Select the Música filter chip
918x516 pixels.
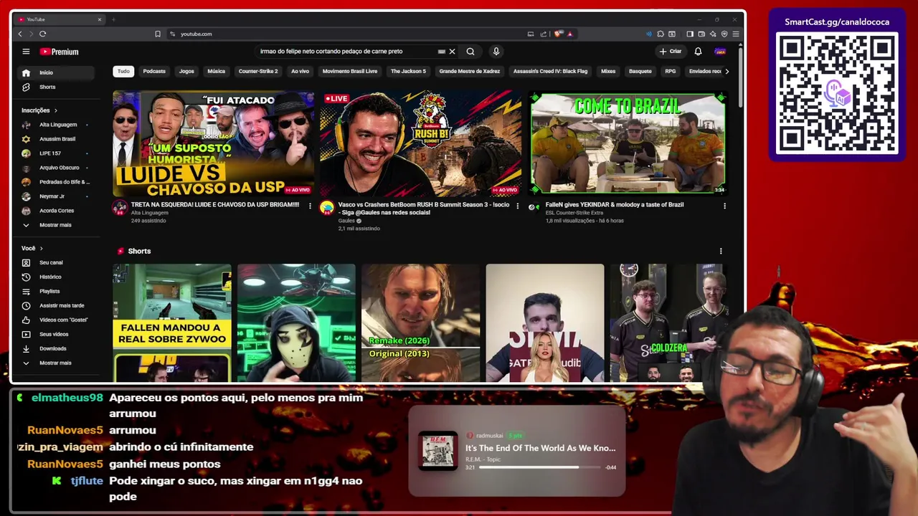(216, 71)
